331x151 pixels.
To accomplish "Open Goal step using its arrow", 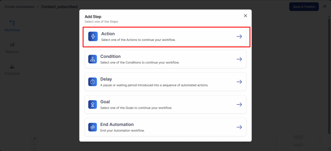I will pos(239,104).
